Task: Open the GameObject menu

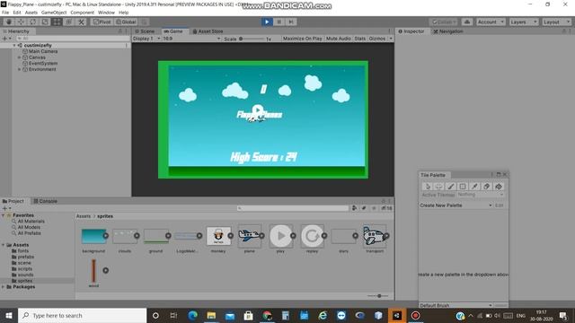Action: [x=54, y=13]
